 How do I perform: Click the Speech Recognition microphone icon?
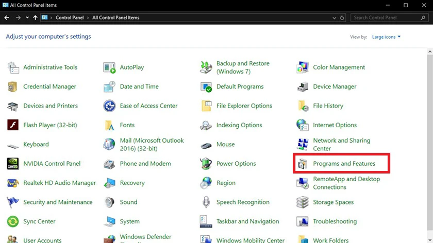[x=206, y=202]
